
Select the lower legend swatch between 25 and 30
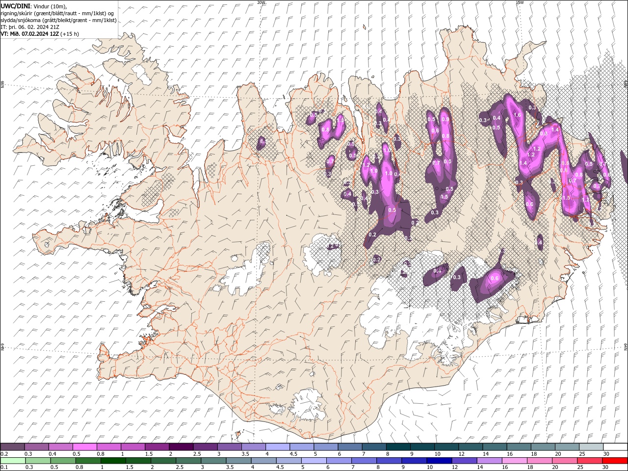[x=589, y=461]
